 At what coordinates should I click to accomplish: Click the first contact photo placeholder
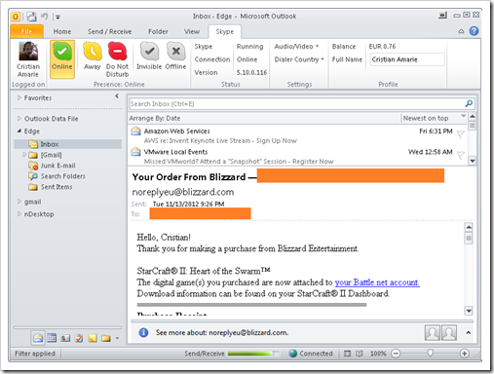click(x=433, y=332)
